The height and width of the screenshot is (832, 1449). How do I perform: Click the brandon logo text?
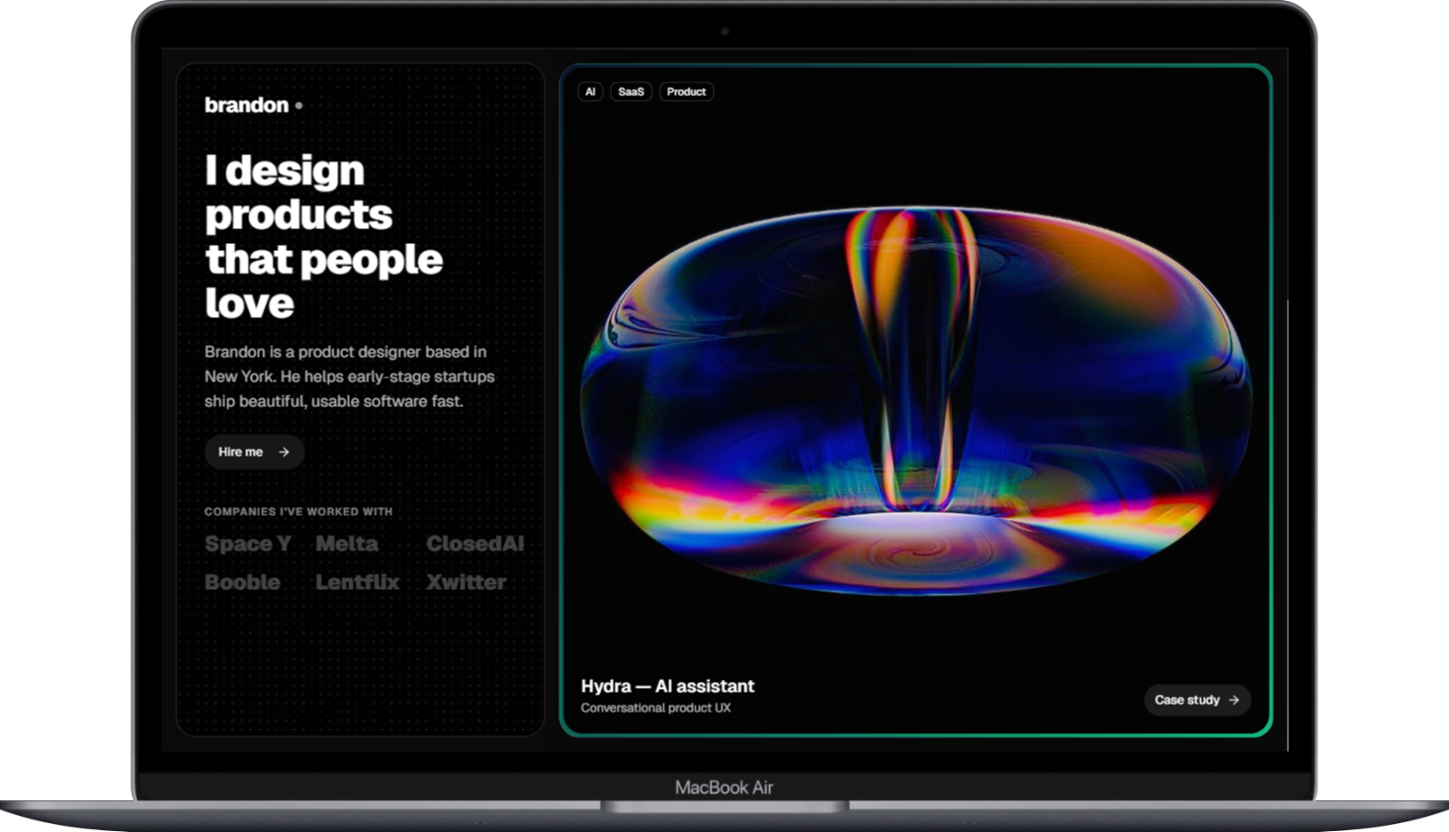(246, 105)
